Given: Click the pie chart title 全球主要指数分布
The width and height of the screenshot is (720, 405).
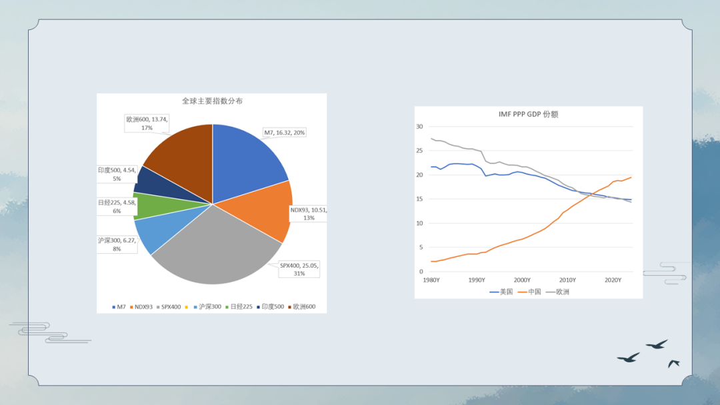Looking at the screenshot, I should pyautogui.click(x=212, y=101).
